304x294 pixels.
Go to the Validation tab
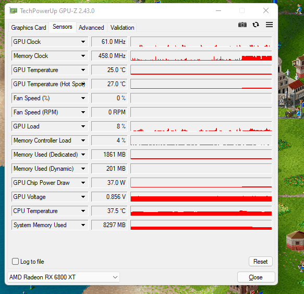tap(122, 28)
